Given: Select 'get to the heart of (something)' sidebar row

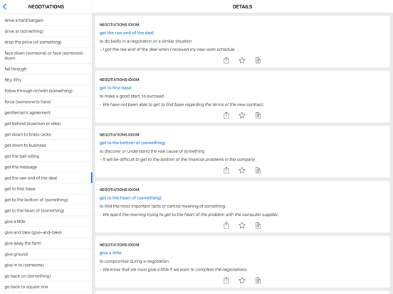Looking at the screenshot, I should pos(46,211).
